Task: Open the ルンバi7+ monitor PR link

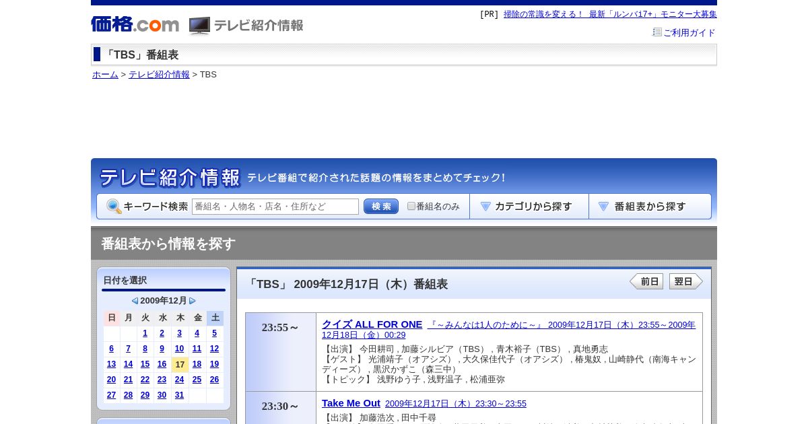Action: (610, 14)
